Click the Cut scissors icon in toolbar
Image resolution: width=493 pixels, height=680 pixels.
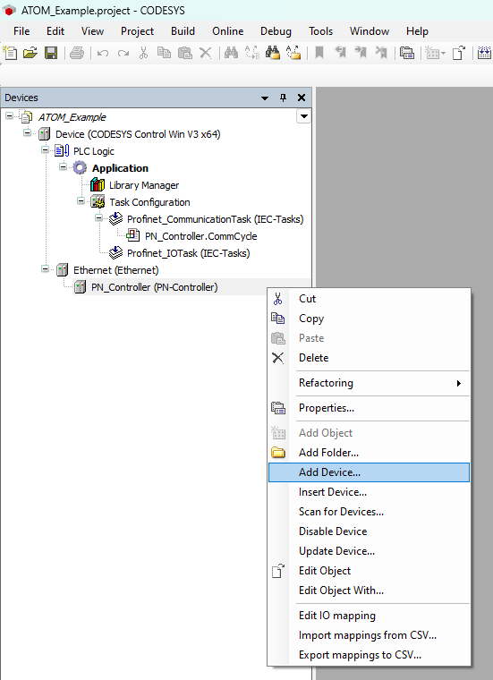pyautogui.click(x=143, y=53)
